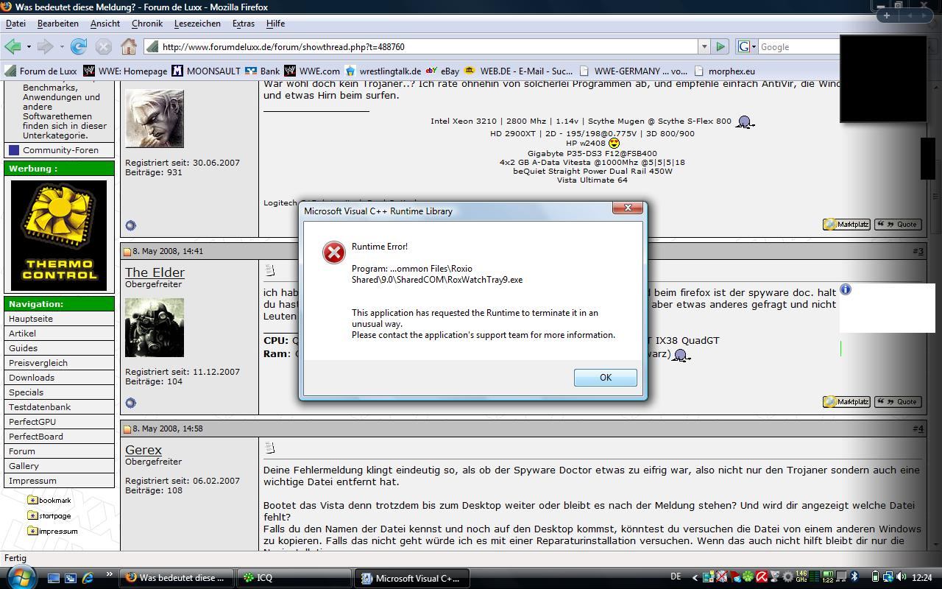Click the Stop loading icon
Viewport: 942px width, 589px height.
click(104, 46)
